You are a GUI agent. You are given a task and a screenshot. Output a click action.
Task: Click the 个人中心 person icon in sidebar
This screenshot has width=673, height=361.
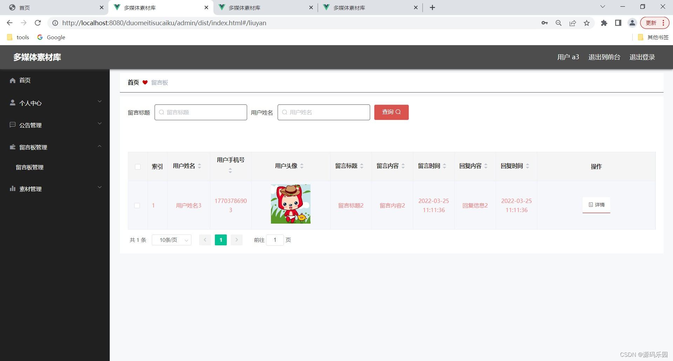pyautogui.click(x=13, y=103)
